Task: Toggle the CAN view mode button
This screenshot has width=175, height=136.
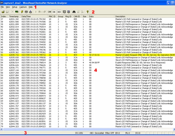Action: [50, 12]
